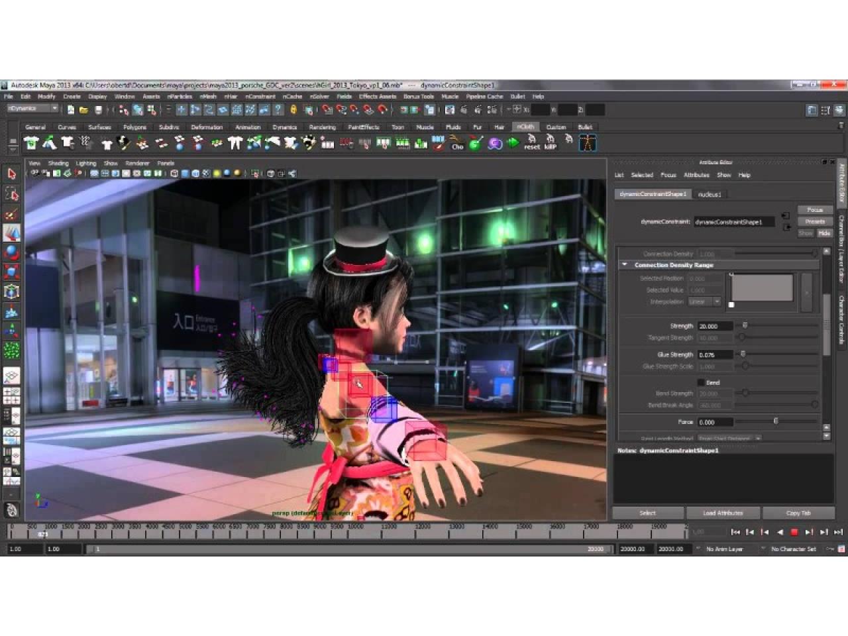Click the Select button below Notes

pyautogui.click(x=648, y=513)
